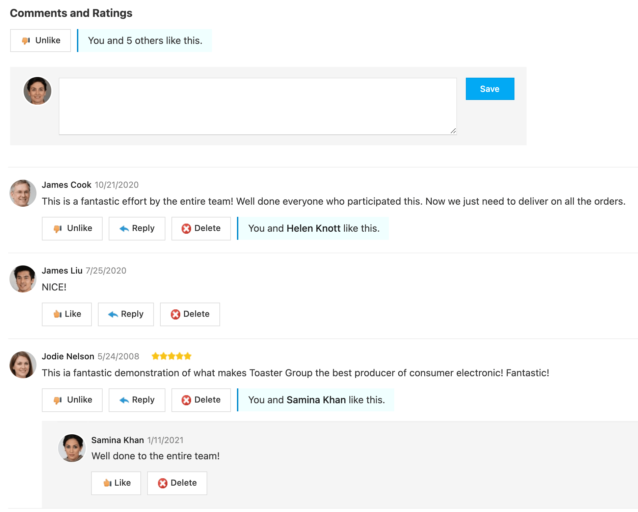The image size is (638, 512).
Task: Click the top Unlike button for the page
Action: (x=41, y=41)
